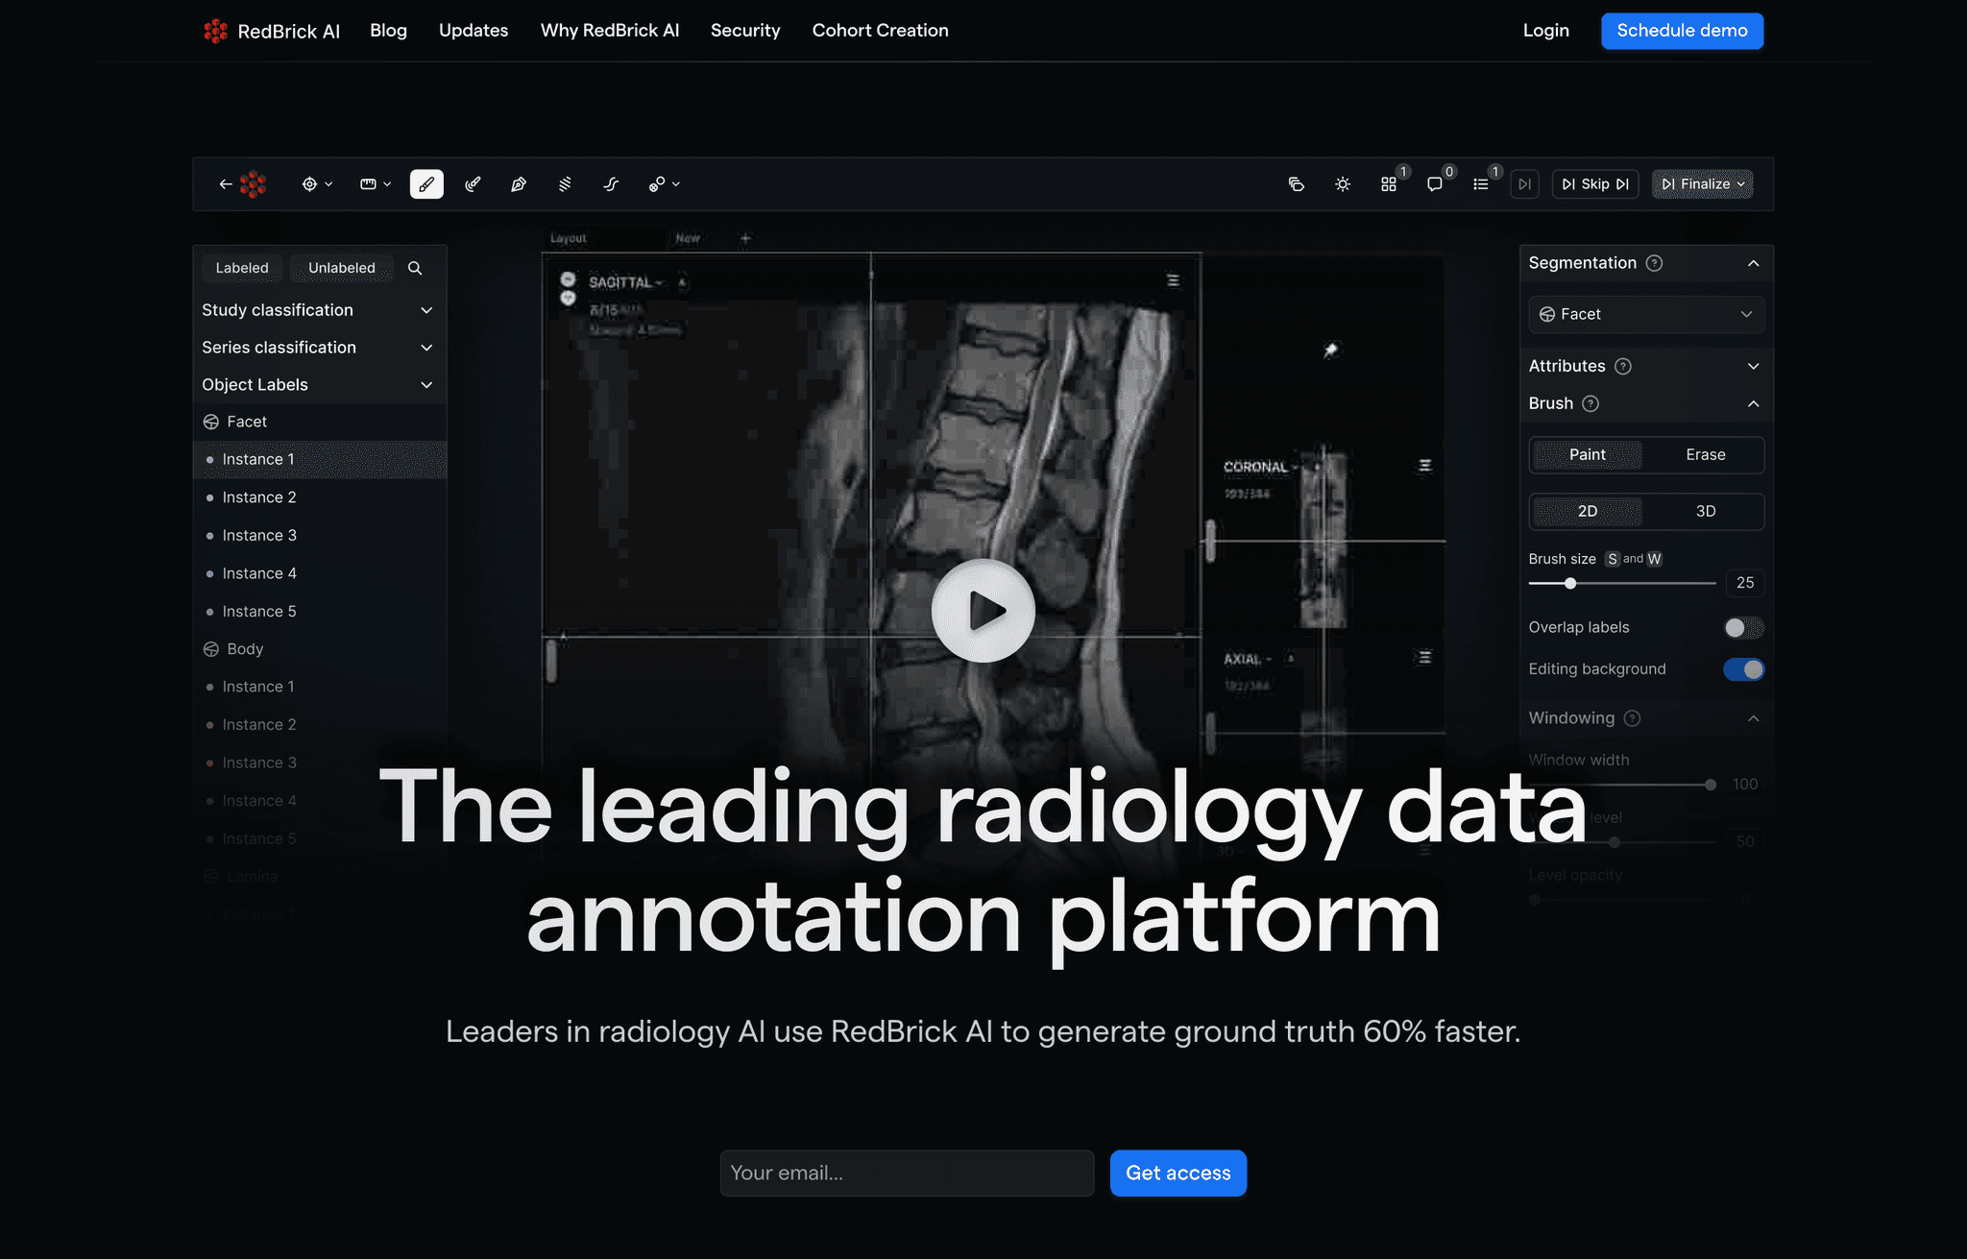
Task: Open the Sagittal viewport menu icon
Action: tap(1173, 280)
